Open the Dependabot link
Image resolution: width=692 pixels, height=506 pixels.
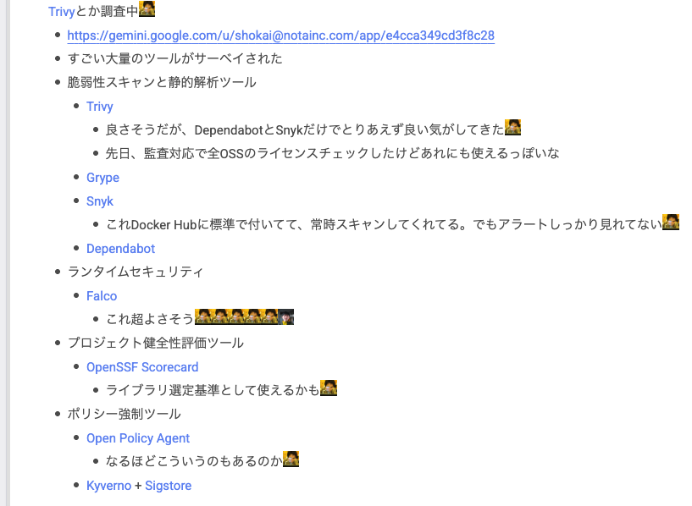tap(120, 249)
